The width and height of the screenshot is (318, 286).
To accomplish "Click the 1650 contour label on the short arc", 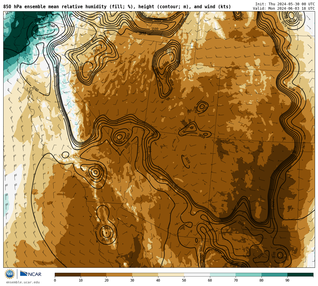I will pos(188,160).
